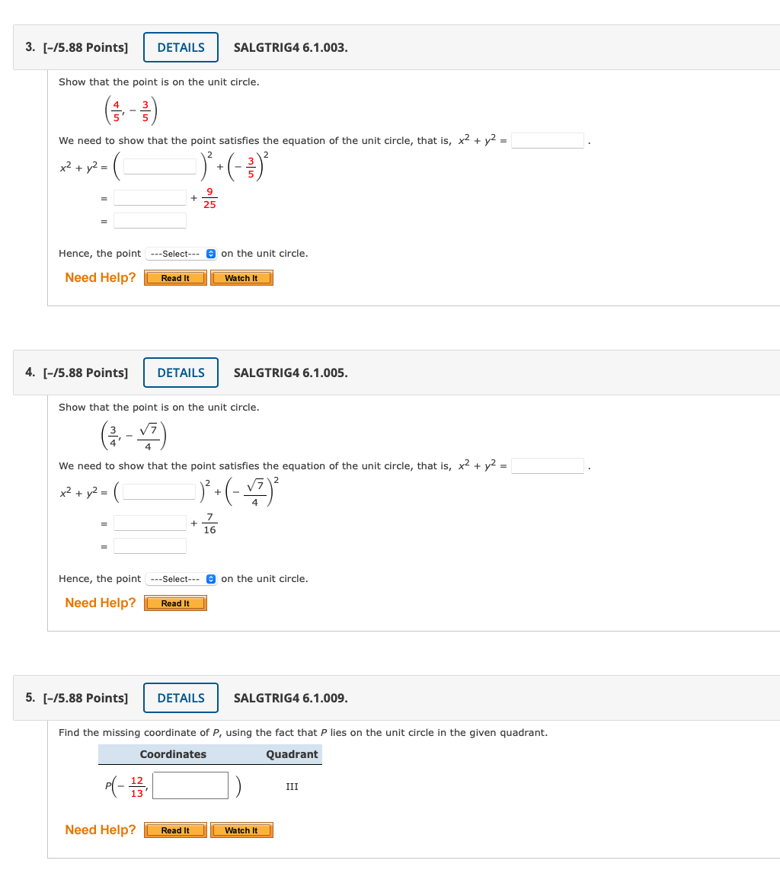Image resolution: width=780 pixels, height=870 pixels.
Task: Click the up-down arrows on problem 3 selector
Action: (211, 253)
